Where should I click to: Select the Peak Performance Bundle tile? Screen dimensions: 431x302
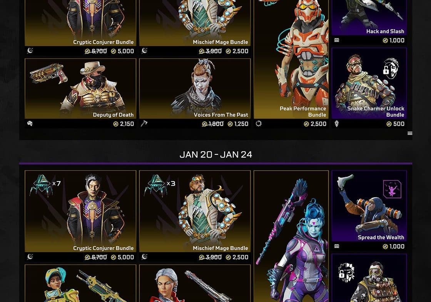291,59
